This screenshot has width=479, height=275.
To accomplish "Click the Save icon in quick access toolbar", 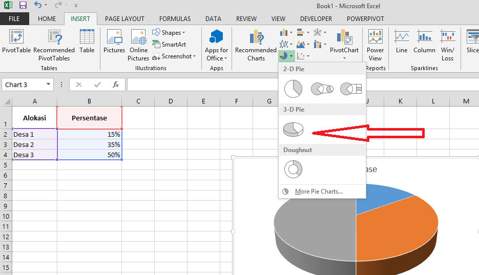I will point(23,6).
